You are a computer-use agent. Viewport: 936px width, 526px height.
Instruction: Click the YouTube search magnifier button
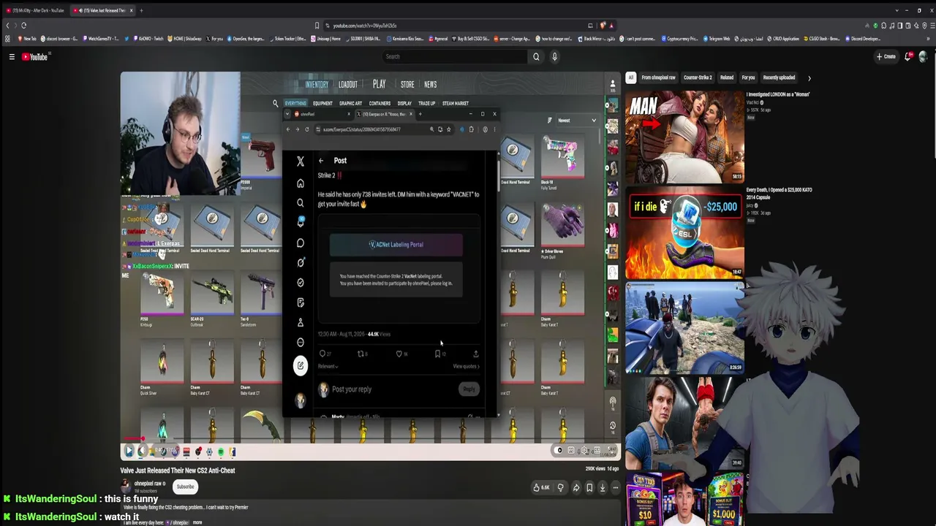click(x=536, y=56)
